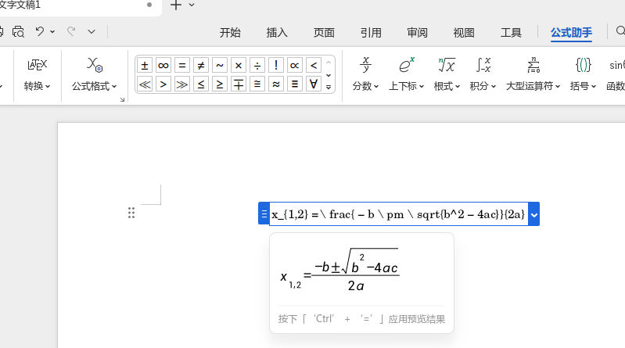Open the 上下标 script dropdown

[x=406, y=86]
